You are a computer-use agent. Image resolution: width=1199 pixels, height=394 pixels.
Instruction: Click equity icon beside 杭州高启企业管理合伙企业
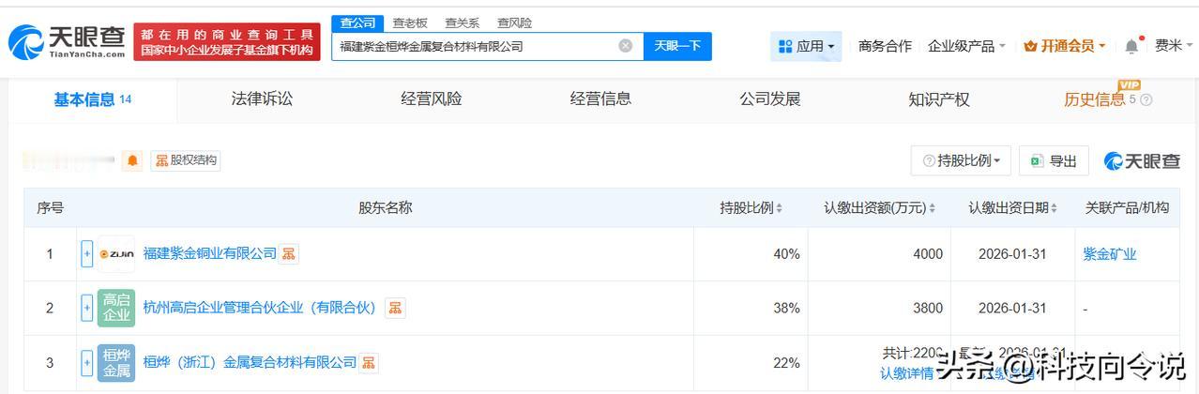point(395,308)
